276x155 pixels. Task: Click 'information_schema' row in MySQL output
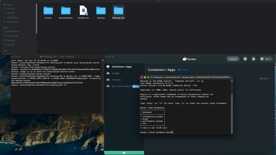(152, 117)
